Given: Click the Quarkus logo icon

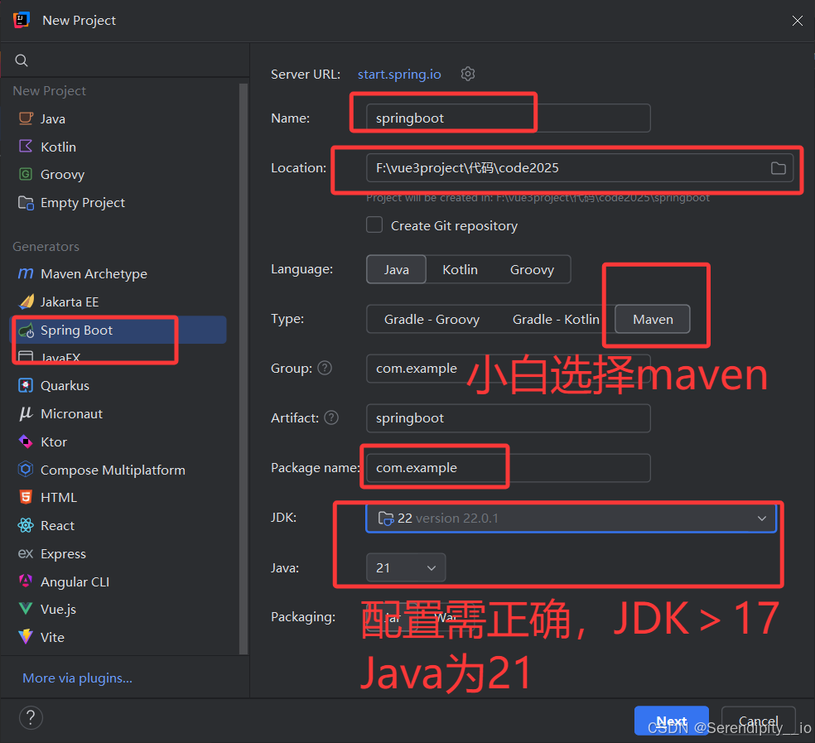Looking at the screenshot, I should pos(26,385).
